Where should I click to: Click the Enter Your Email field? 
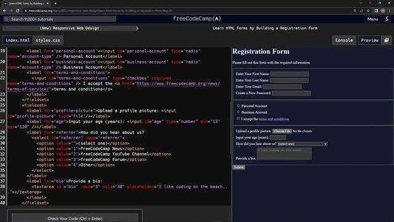[x=282, y=86]
